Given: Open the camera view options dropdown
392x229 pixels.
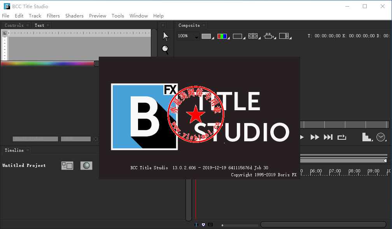Looking at the screenshot, I should pos(270,36).
